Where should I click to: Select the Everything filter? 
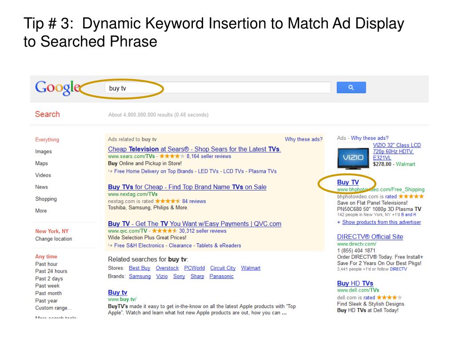(47, 140)
